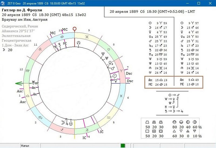Viewport: 216px width, 148px height.
Task: Select the left-half shaded circle icon above 40
Action: (x=188, y=122)
